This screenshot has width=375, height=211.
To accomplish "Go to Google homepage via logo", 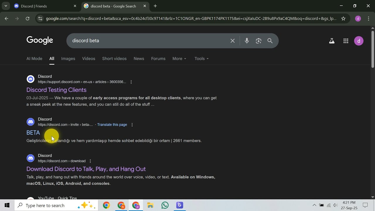I will tap(40, 40).
